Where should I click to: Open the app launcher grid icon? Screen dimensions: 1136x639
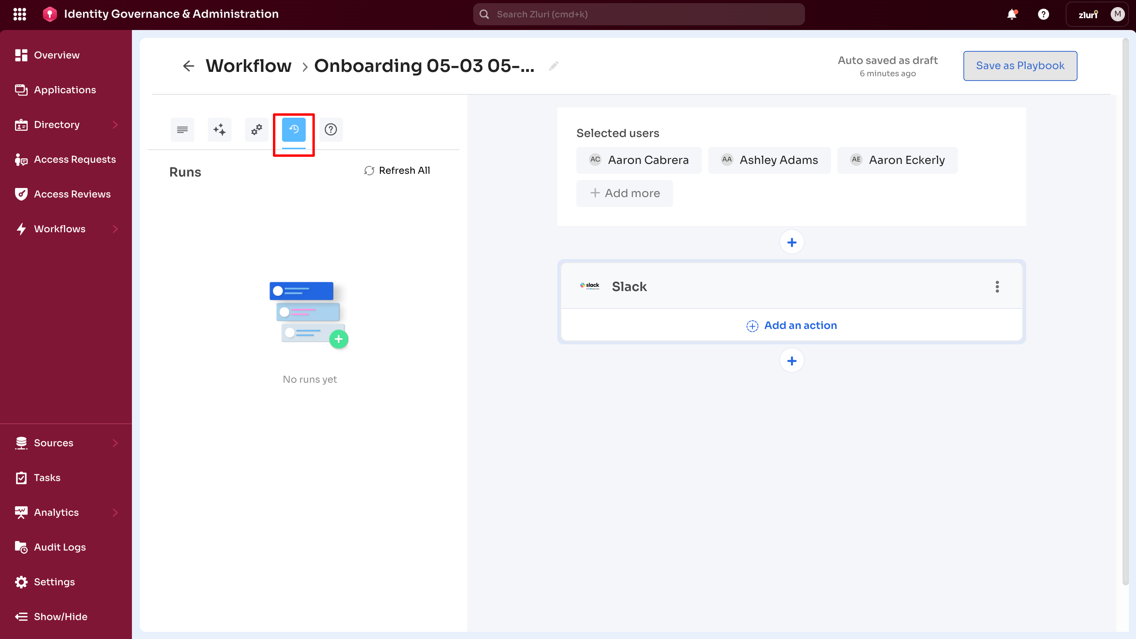pos(19,14)
